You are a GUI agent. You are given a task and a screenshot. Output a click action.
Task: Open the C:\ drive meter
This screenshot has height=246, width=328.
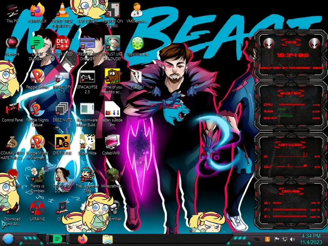[x=291, y=203]
